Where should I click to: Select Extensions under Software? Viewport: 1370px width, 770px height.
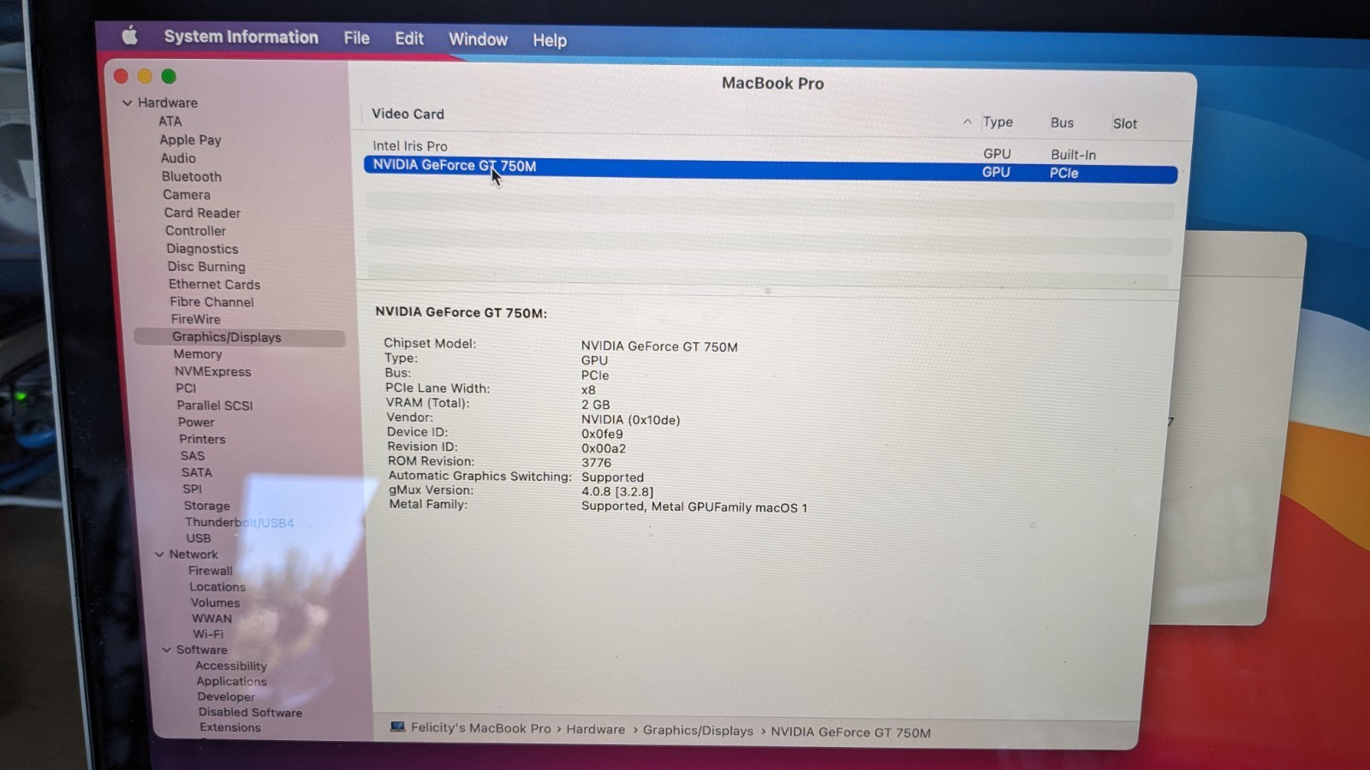pos(229,727)
